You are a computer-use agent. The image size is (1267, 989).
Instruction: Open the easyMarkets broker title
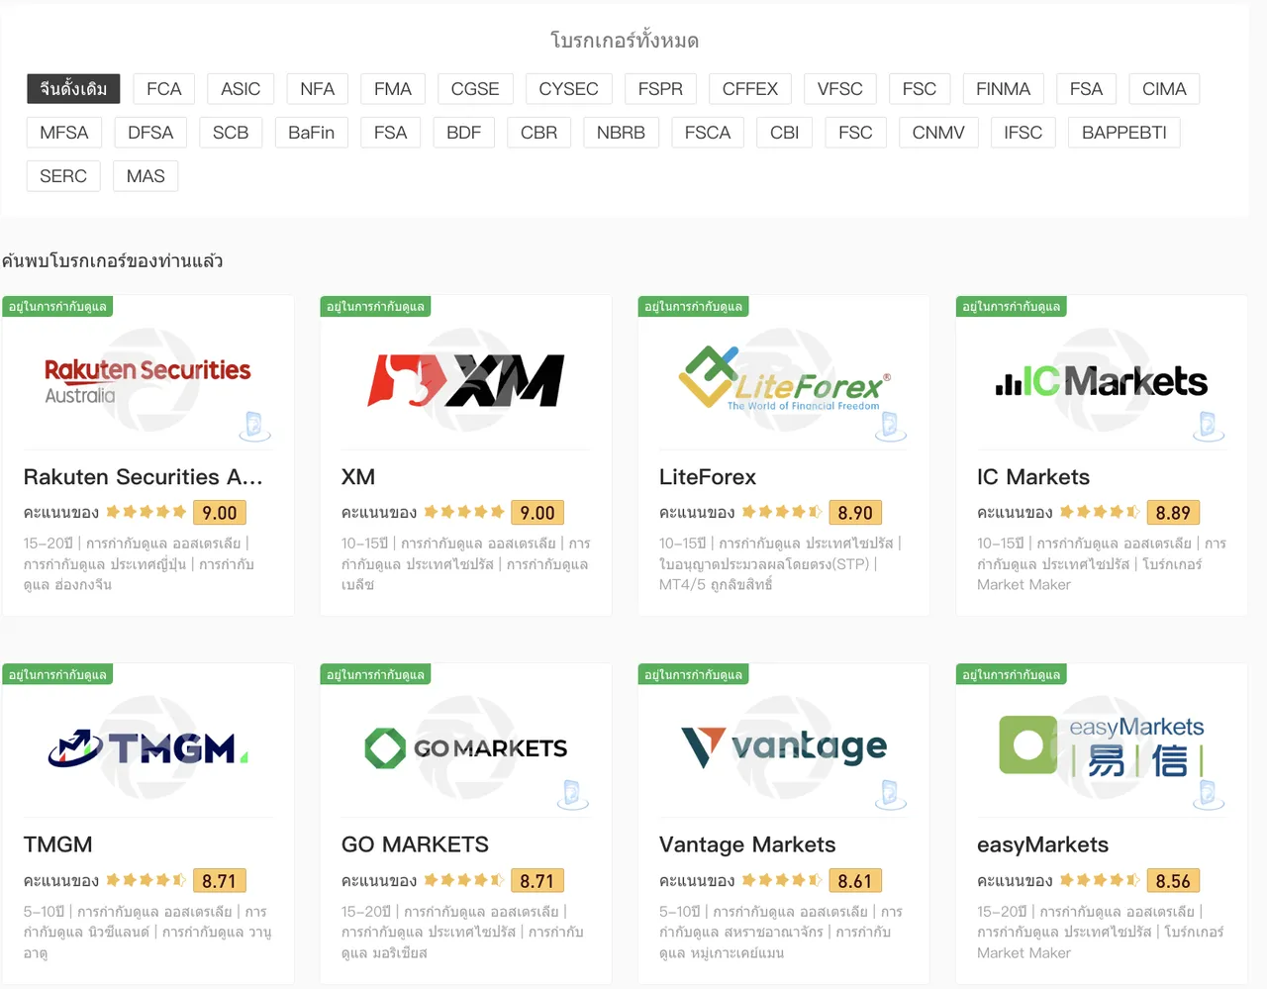1043,844
